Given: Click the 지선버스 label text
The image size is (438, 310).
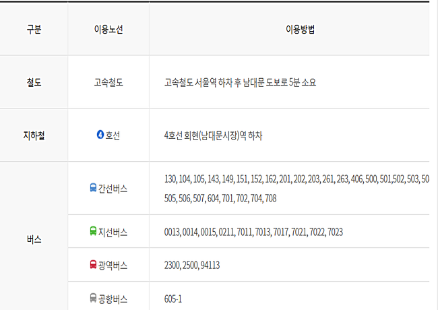Looking at the screenshot, I should click(113, 232).
